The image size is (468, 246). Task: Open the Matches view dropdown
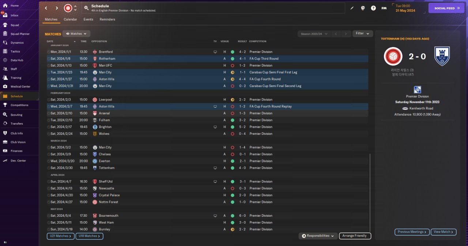pyautogui.click(x=76, y=34)
